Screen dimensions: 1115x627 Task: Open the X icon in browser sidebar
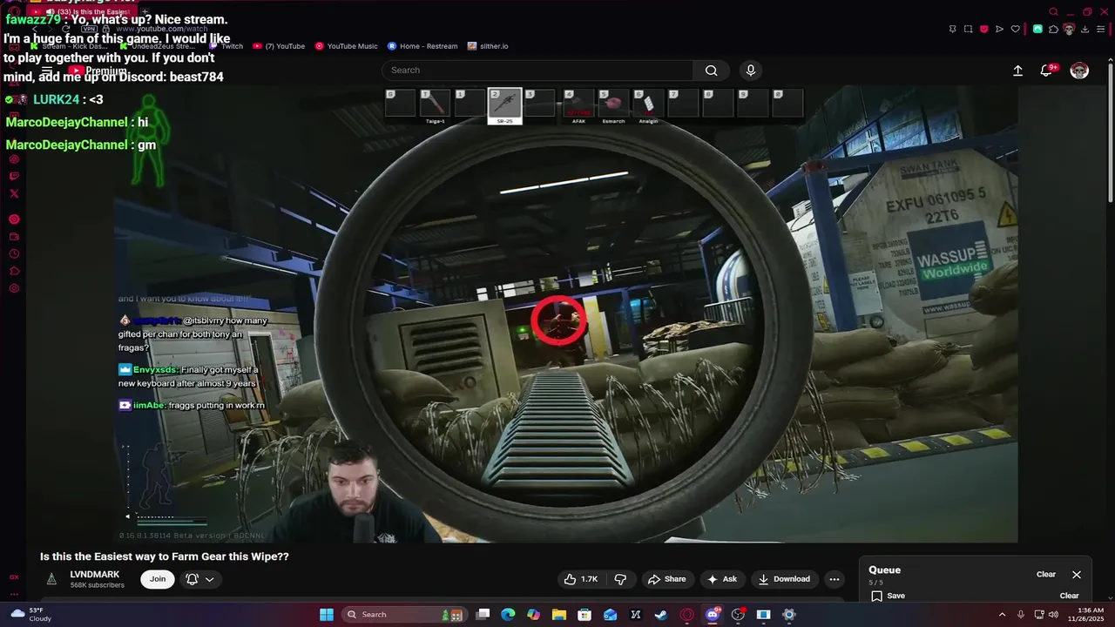[14, 194]
